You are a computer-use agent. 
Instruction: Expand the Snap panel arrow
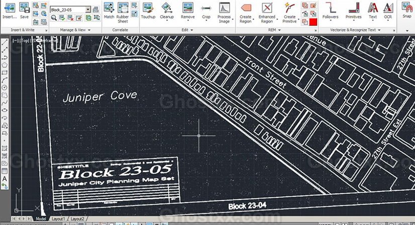click(x=407, y=31)
